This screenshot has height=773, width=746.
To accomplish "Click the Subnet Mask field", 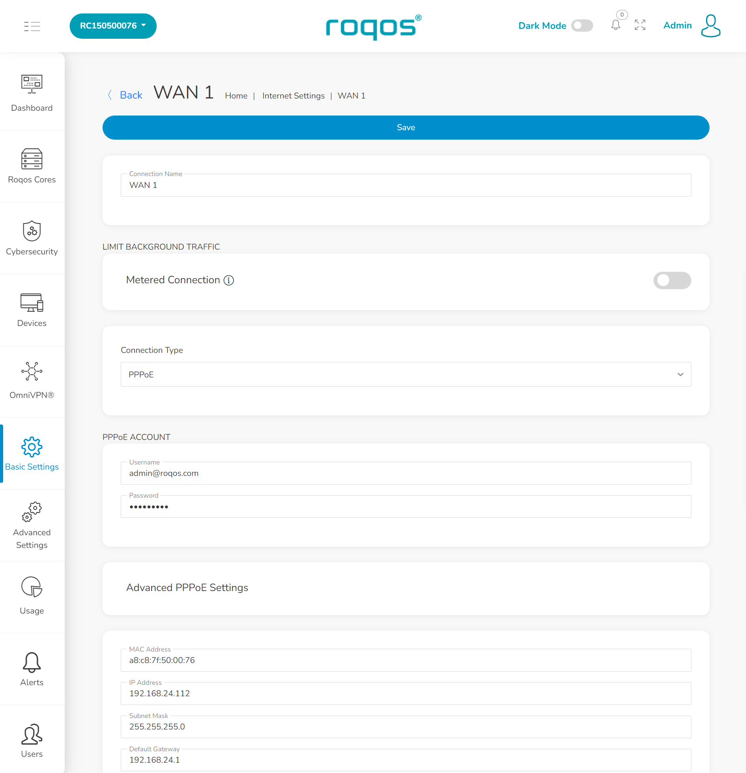I will tap(406, 726).
